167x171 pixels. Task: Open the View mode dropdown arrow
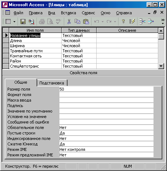tap(14, 22)
